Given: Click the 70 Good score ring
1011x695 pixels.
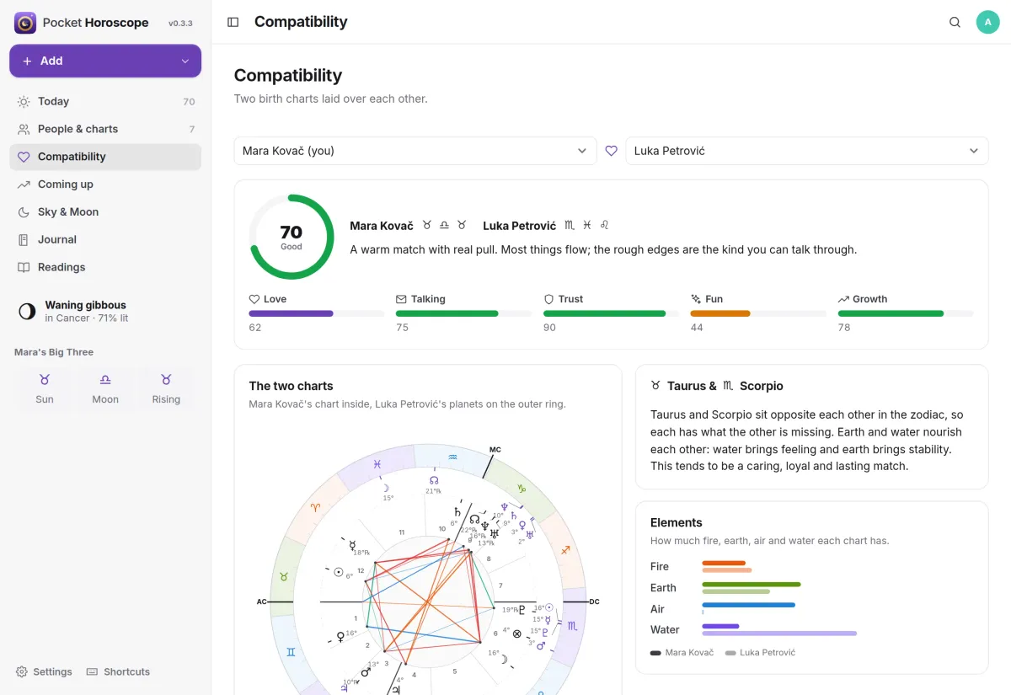Looking at the screenshot, I should click(x=292, y=237).
